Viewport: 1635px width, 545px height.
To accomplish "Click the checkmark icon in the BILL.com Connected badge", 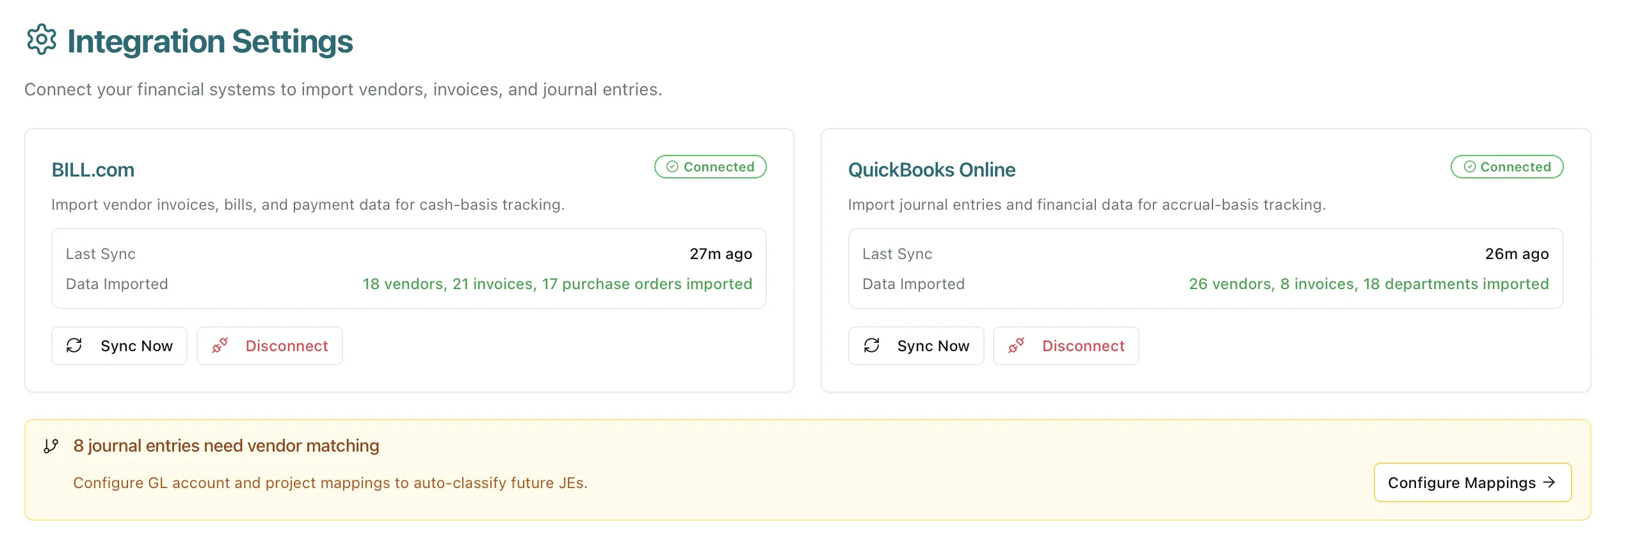I will coord(672,166).
